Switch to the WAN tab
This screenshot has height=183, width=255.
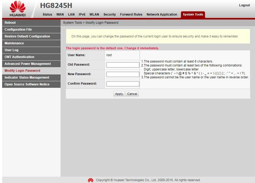[60, 14]
